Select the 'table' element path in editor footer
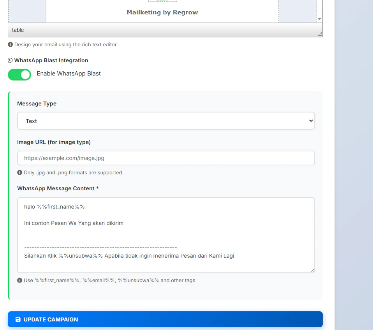Image resolution: width=373 pixels, height=330 pixels. (x=18, y=30)
